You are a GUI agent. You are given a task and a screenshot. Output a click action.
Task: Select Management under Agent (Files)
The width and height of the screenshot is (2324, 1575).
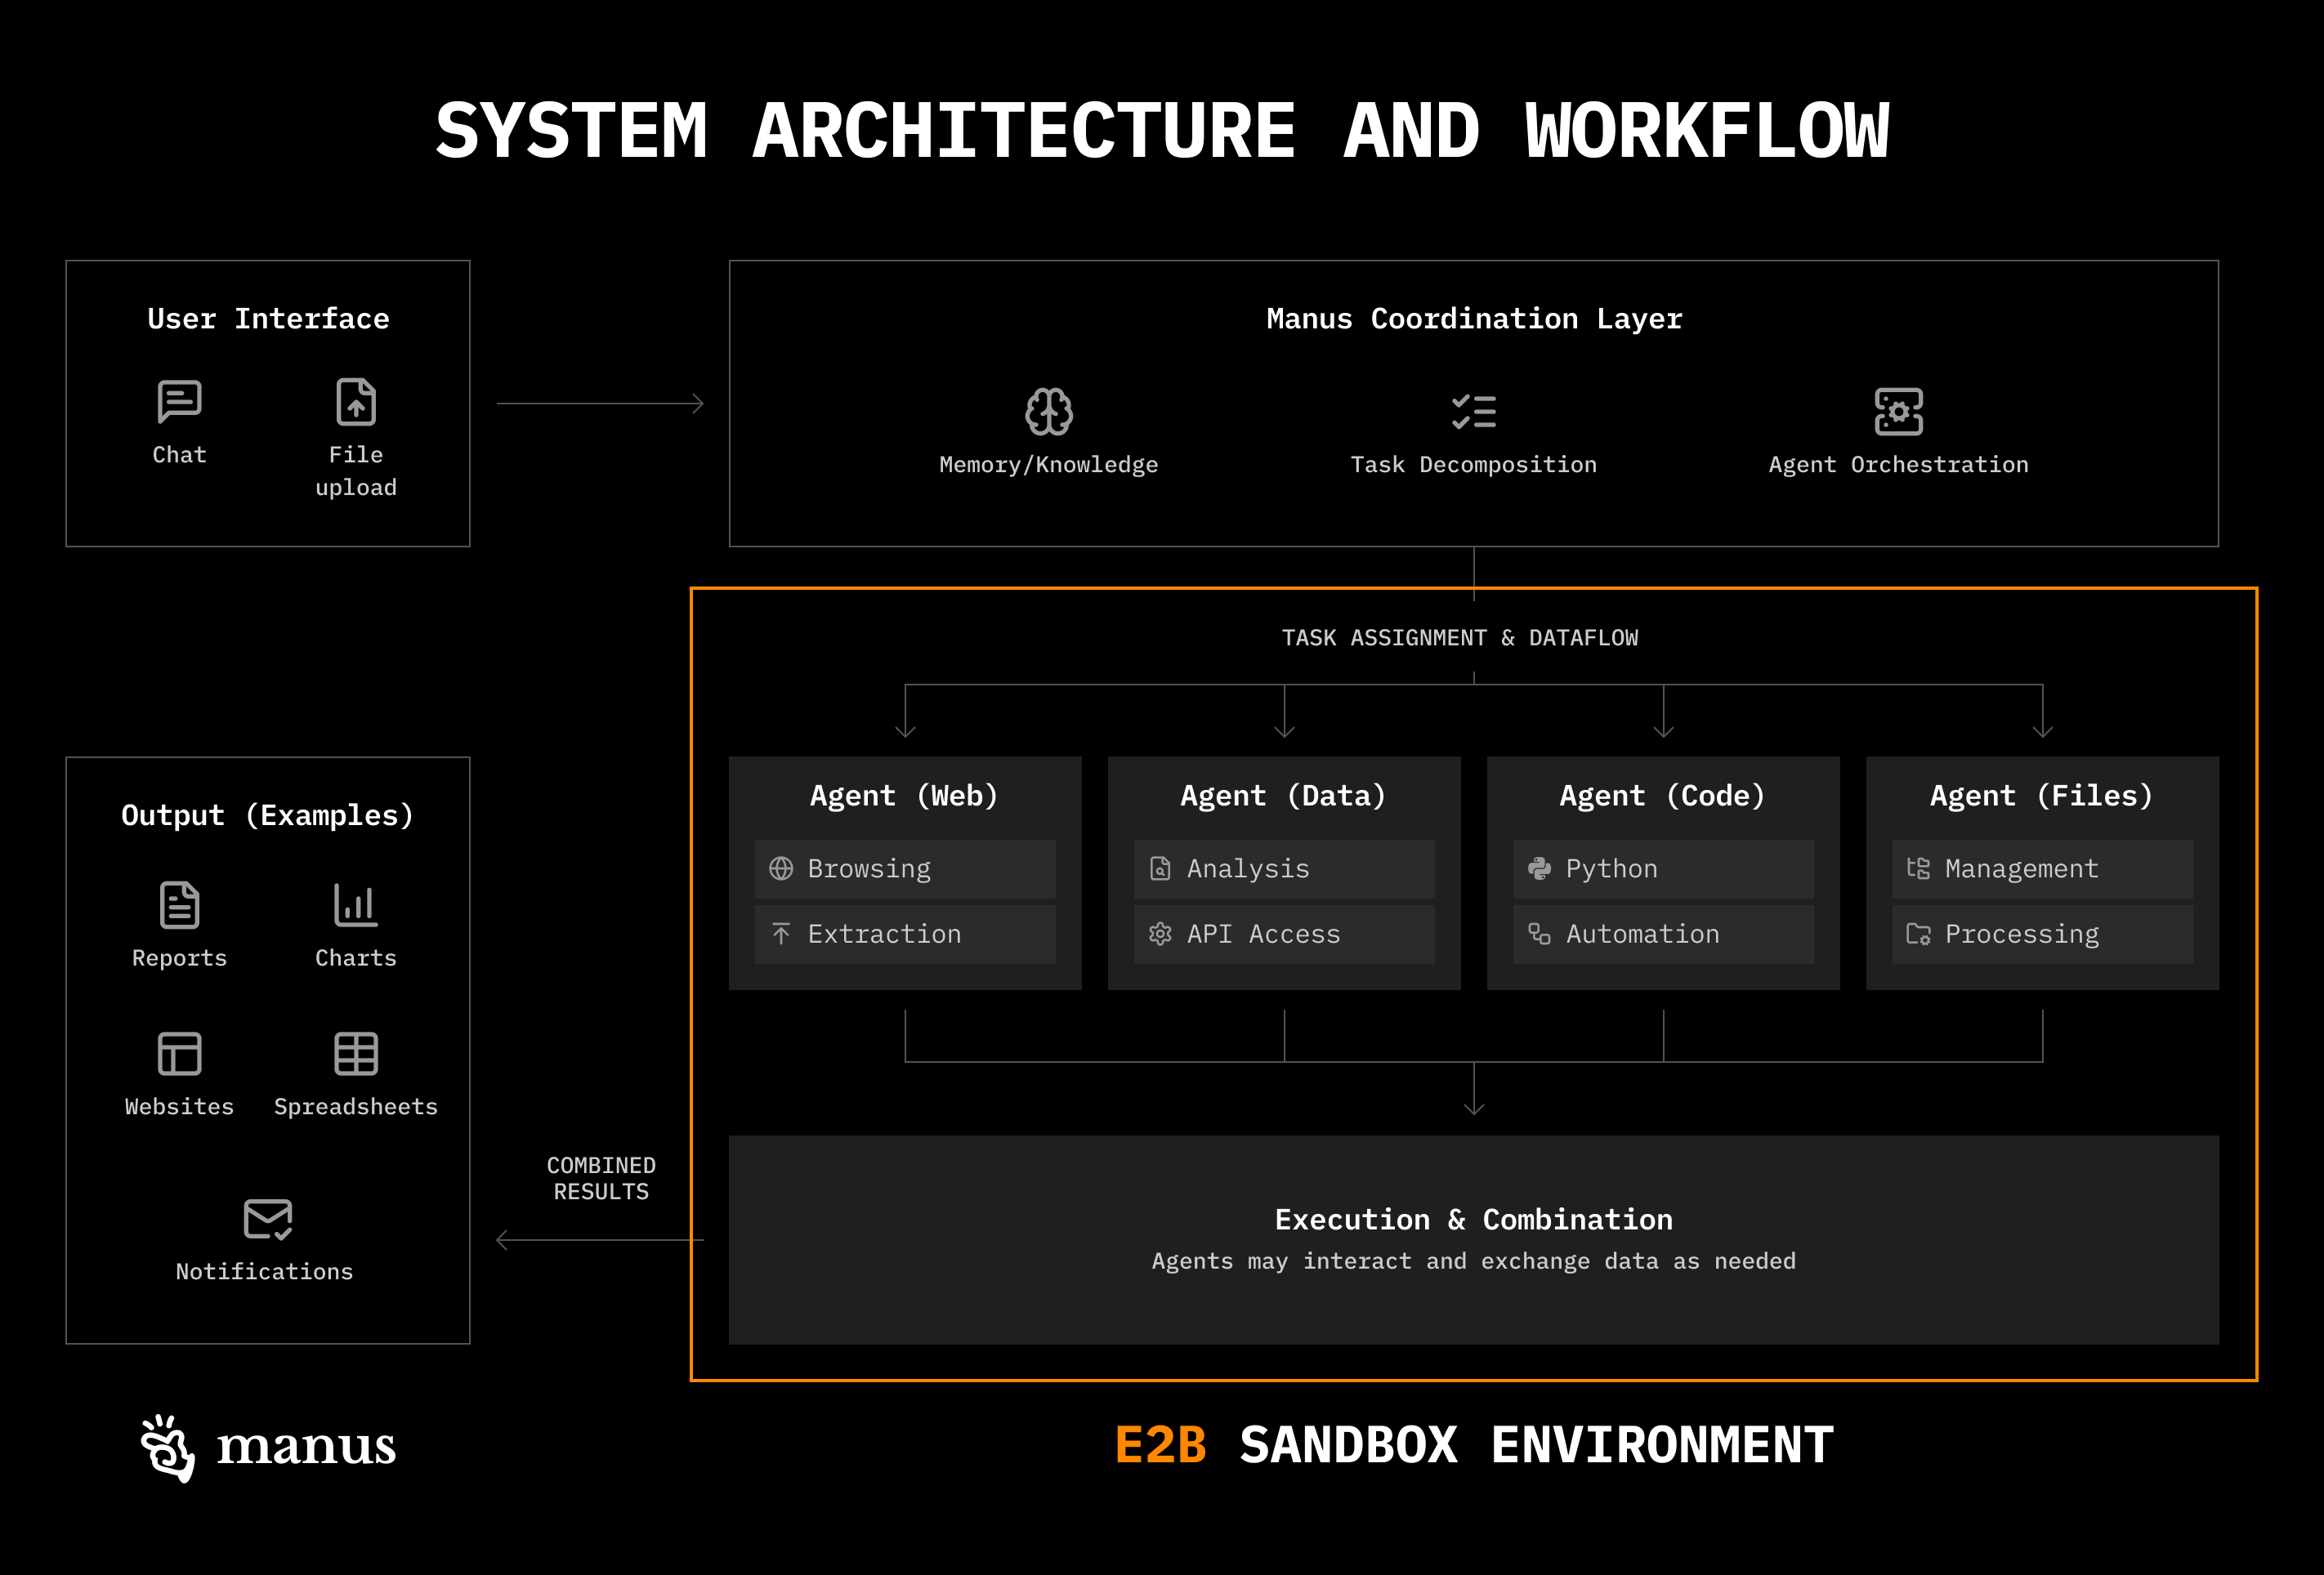pos(2042,869)
